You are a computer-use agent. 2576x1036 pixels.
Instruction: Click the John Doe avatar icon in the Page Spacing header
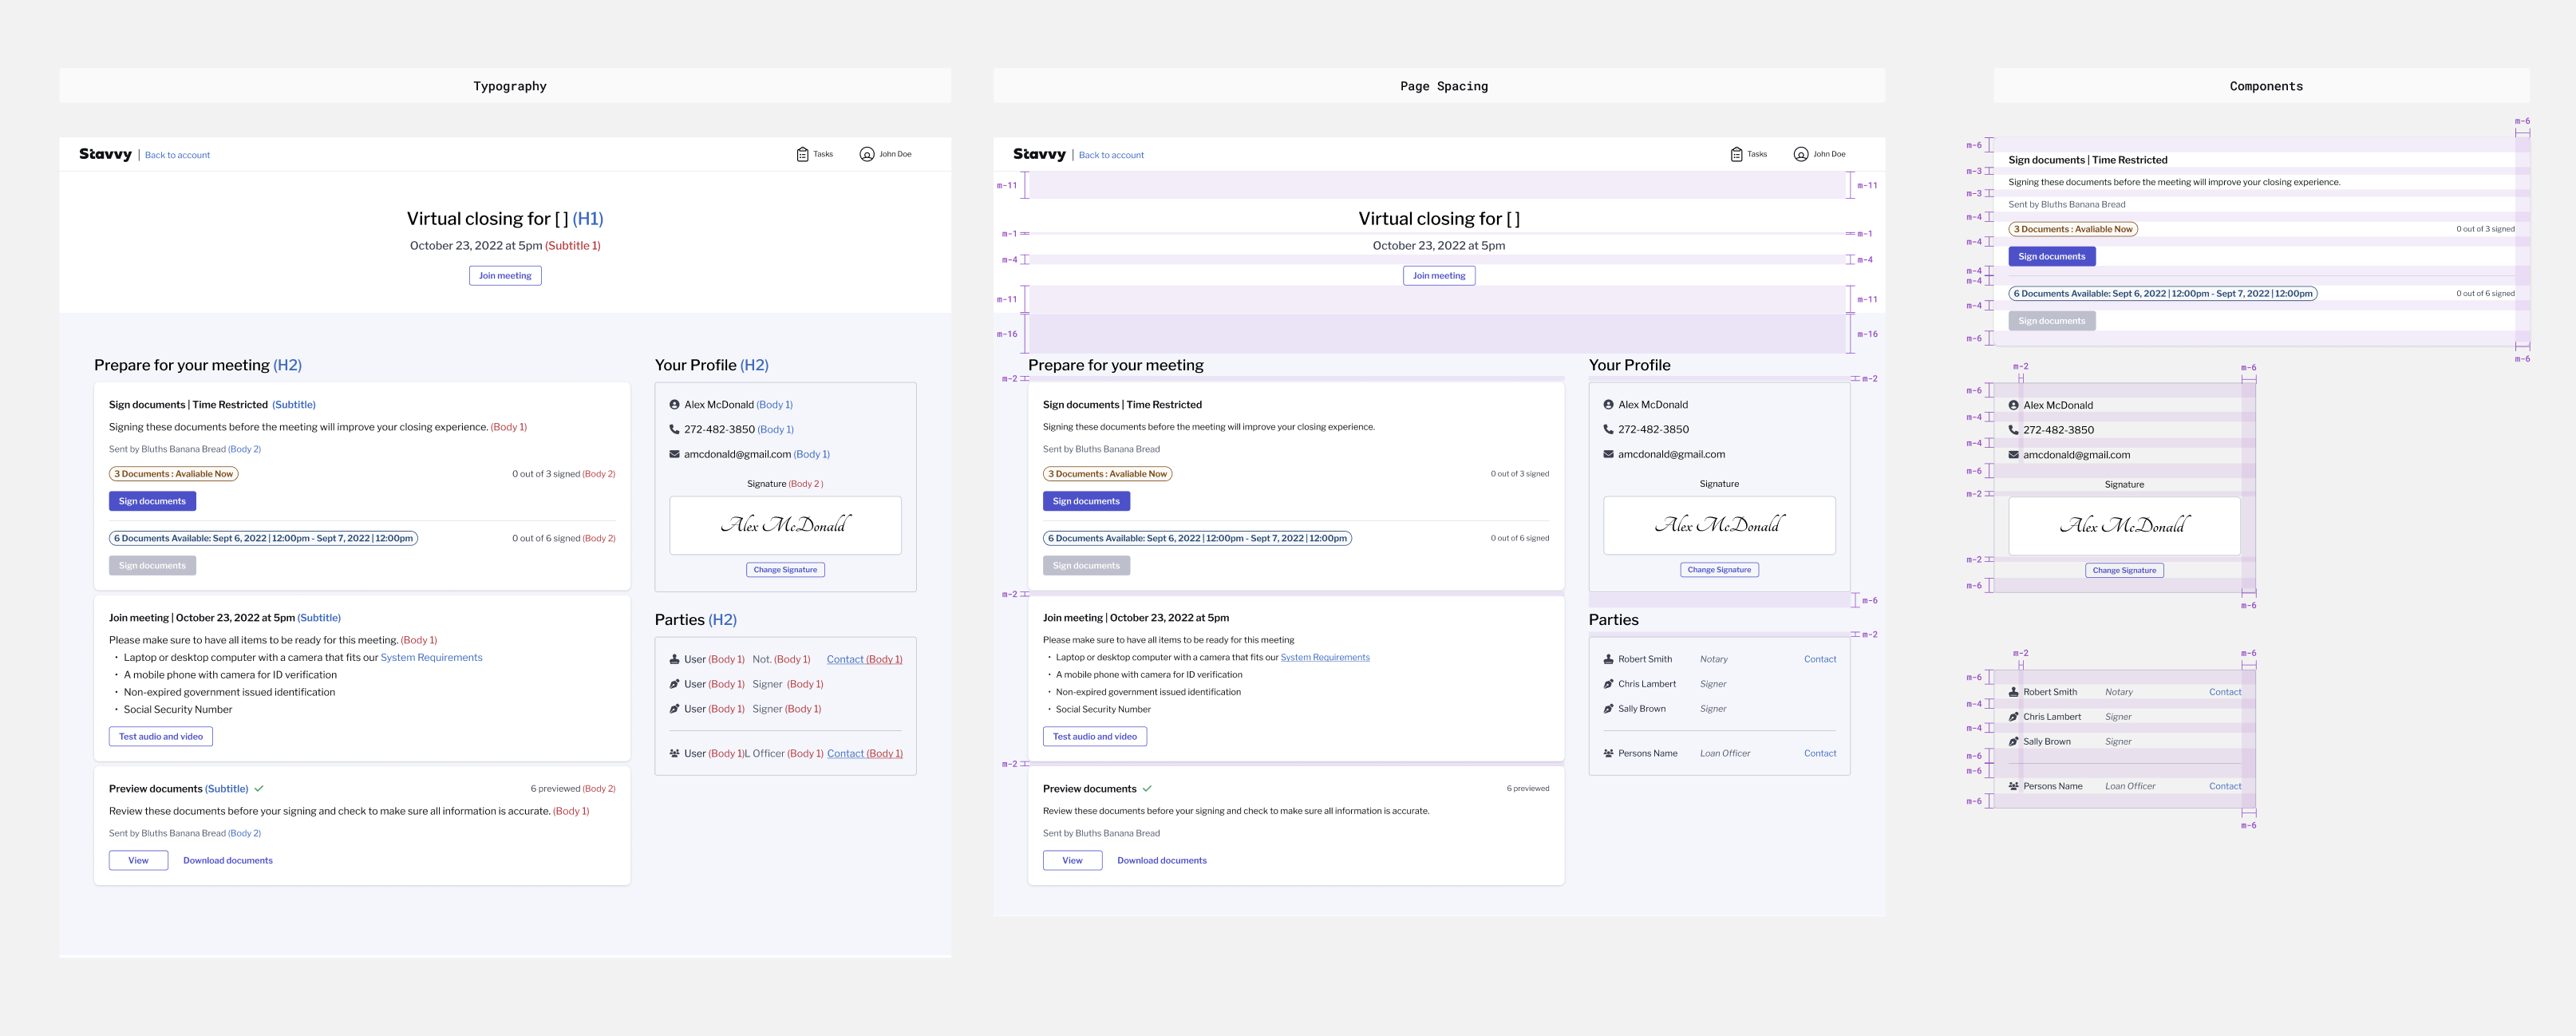(1800, 154)
